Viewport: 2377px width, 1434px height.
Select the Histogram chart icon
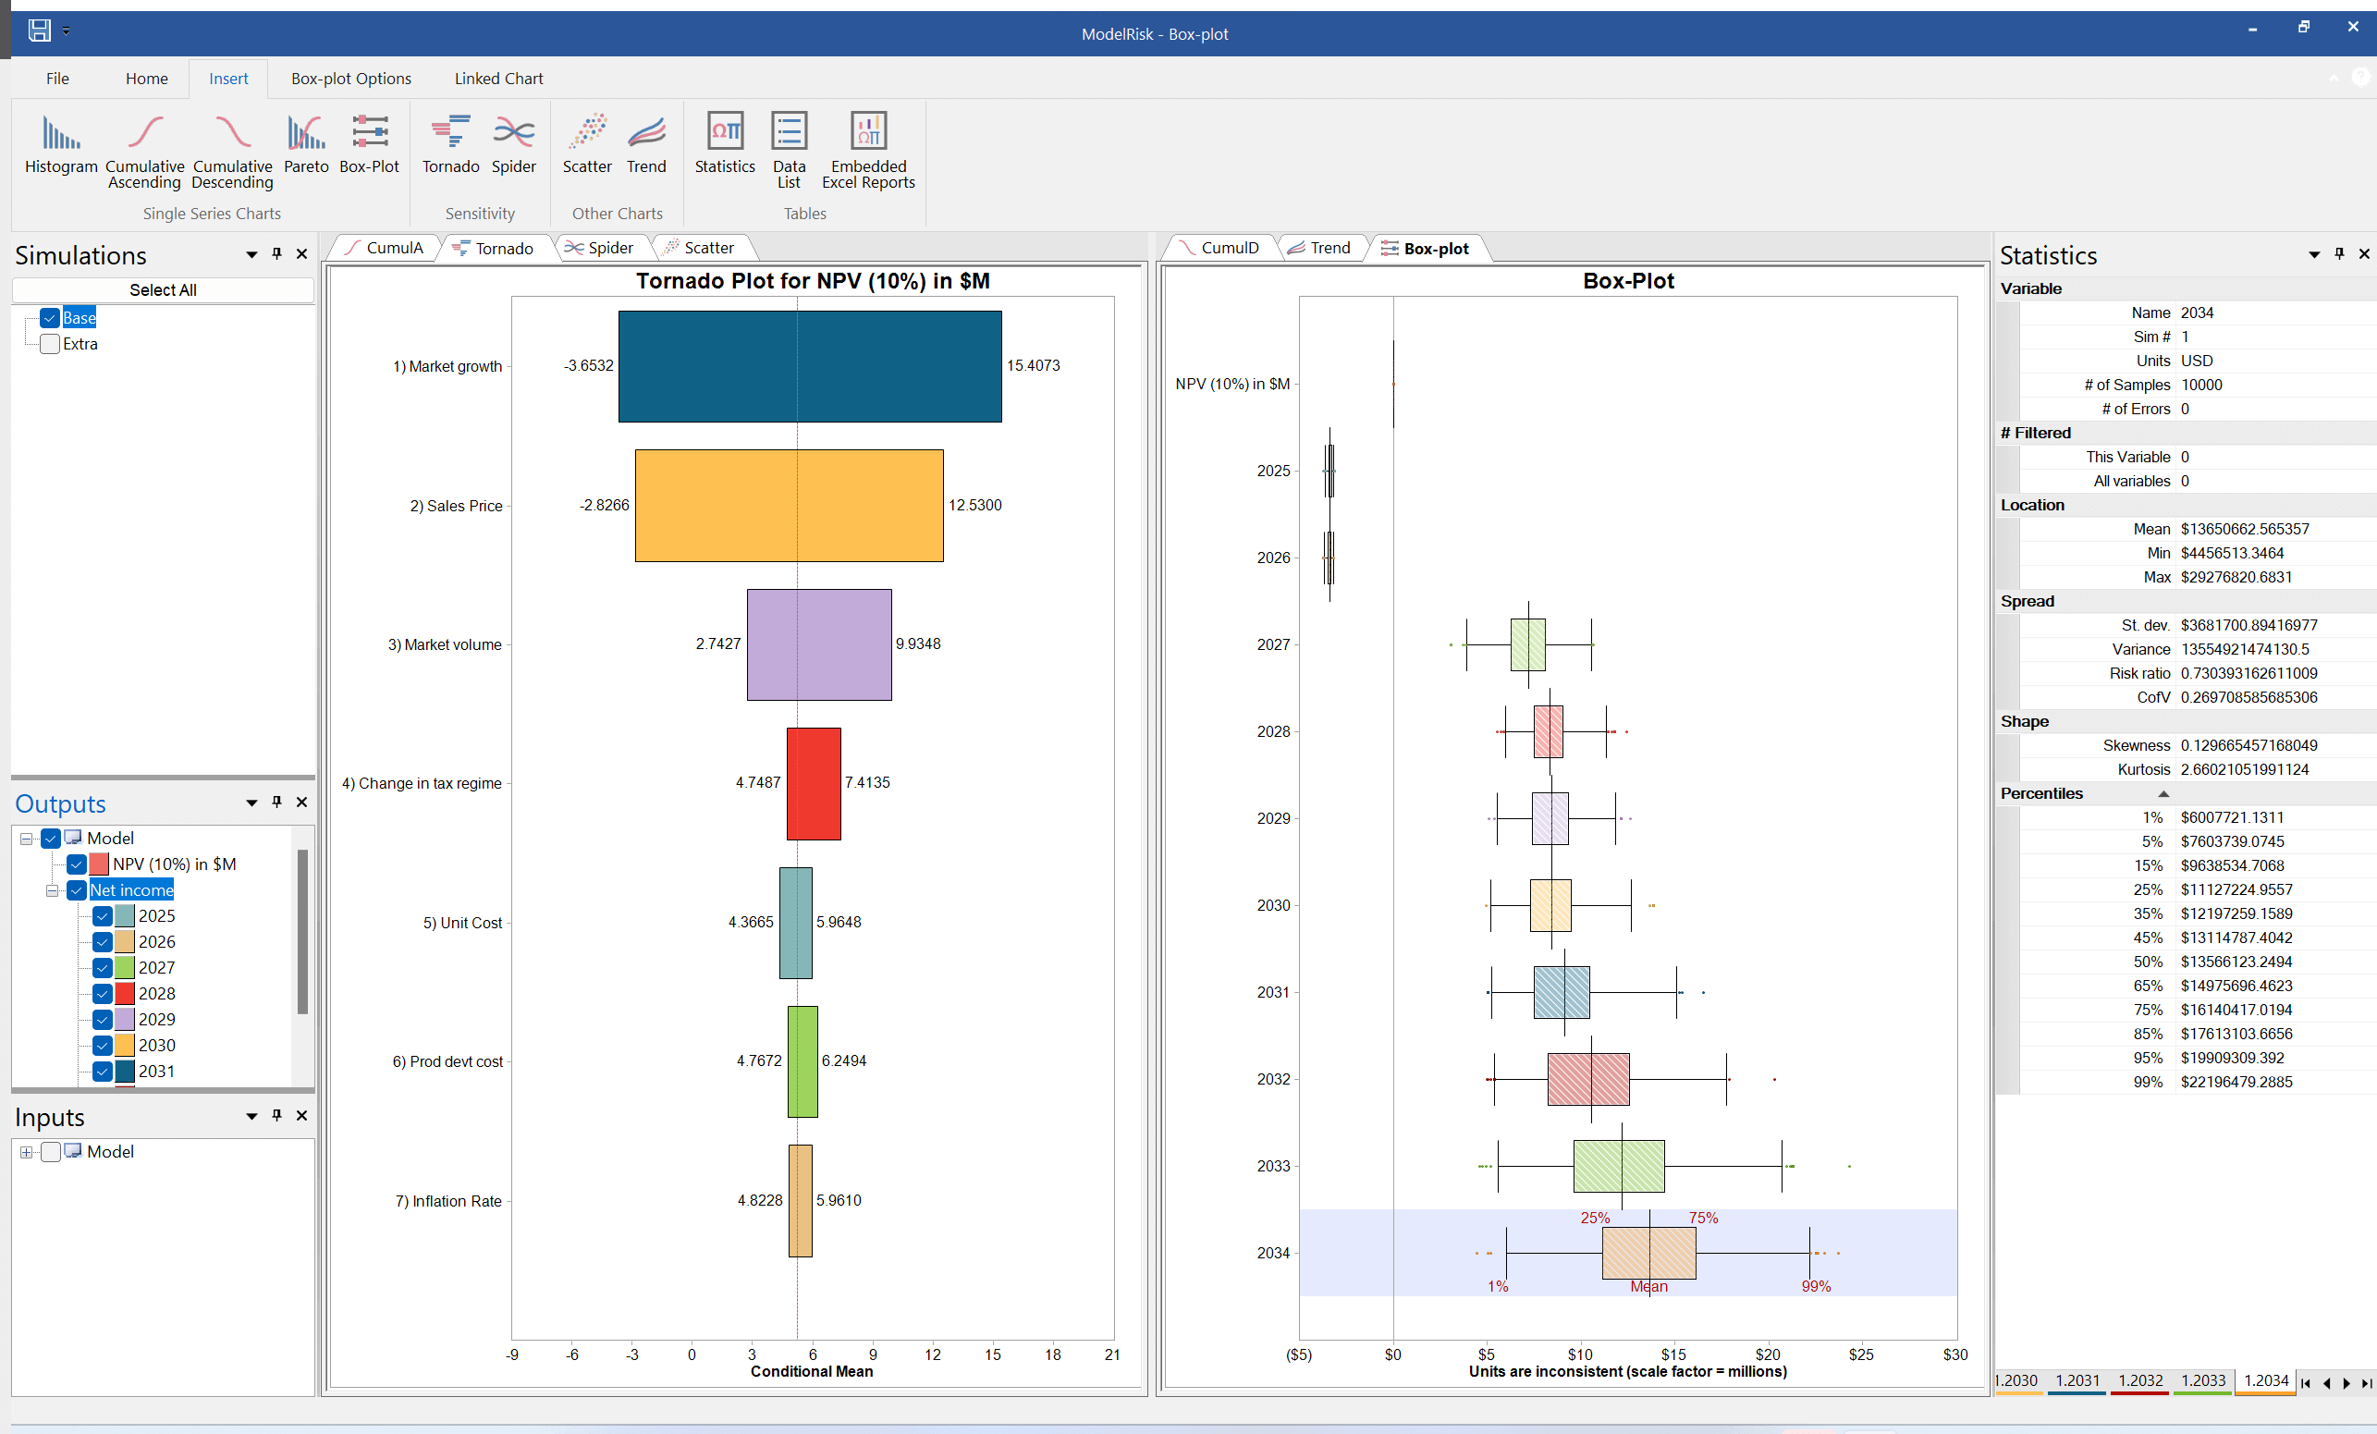coord(60,145)
